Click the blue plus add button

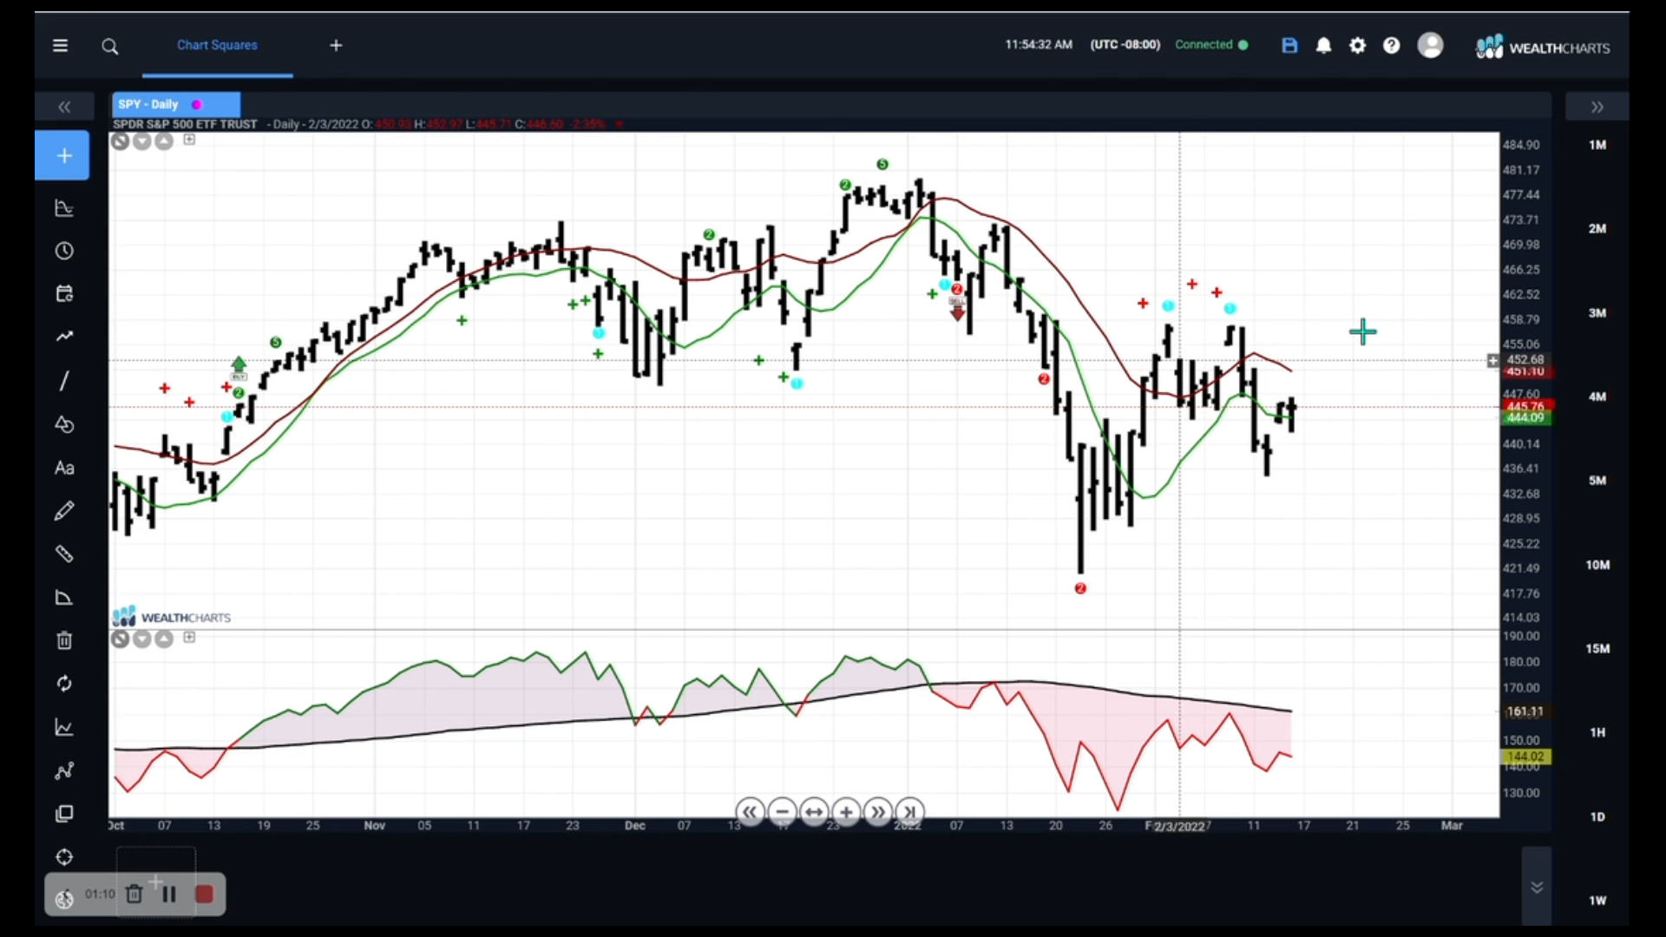[x=62, y=155]
